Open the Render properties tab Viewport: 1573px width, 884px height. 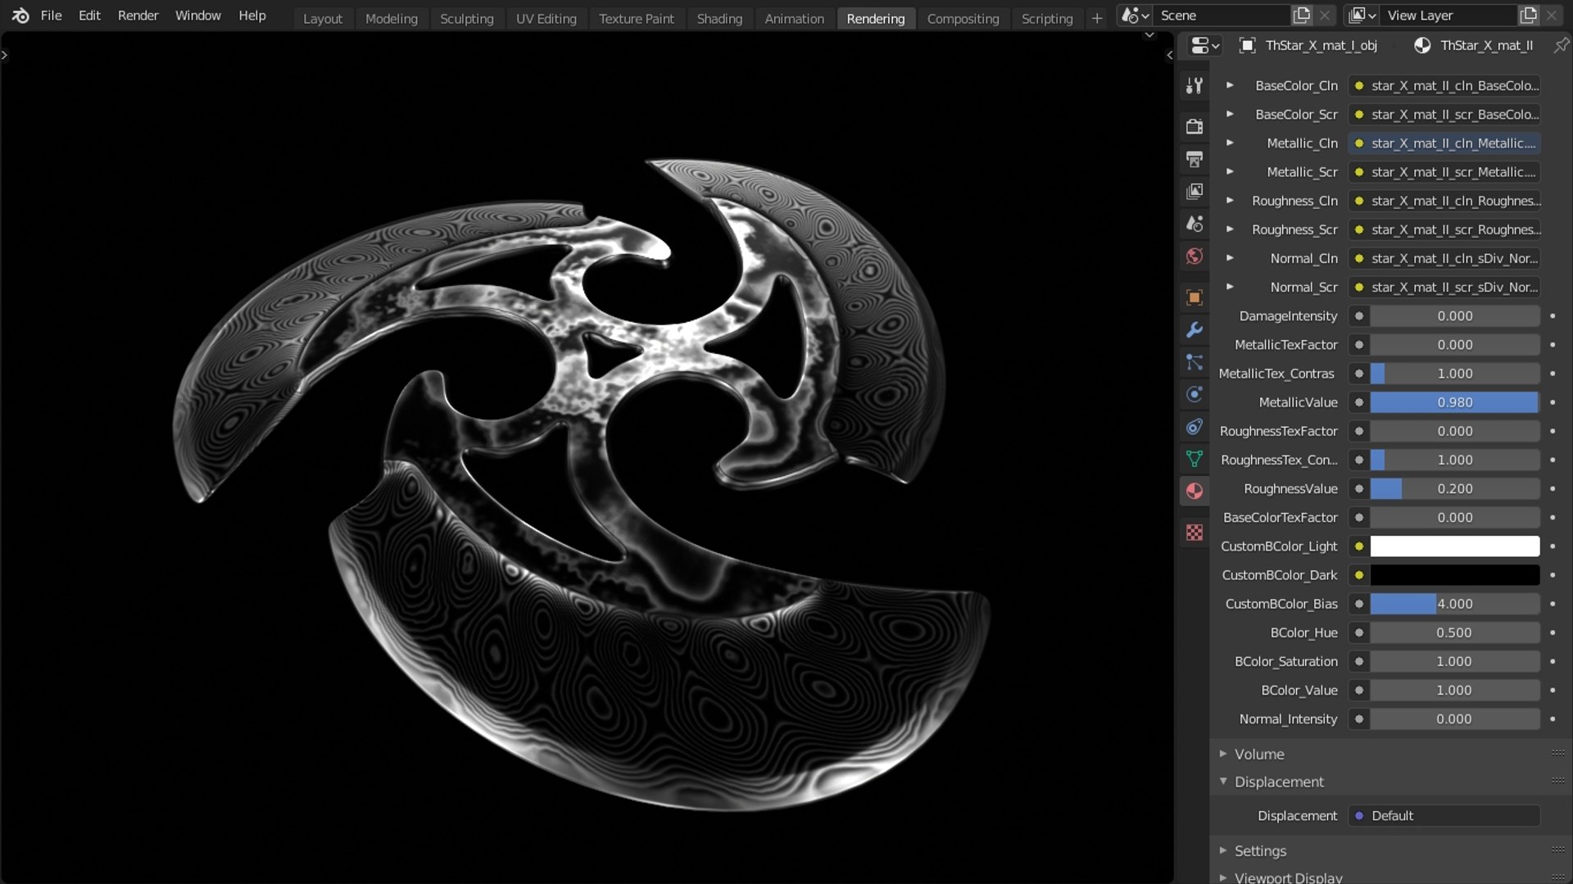(1194, 126)
